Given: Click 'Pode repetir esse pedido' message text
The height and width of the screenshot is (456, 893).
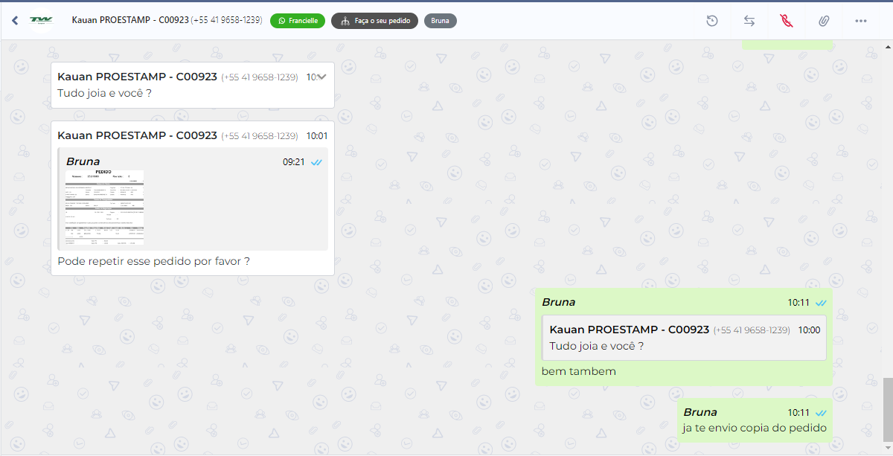Looking at the screenshot, I should point(153,261).
